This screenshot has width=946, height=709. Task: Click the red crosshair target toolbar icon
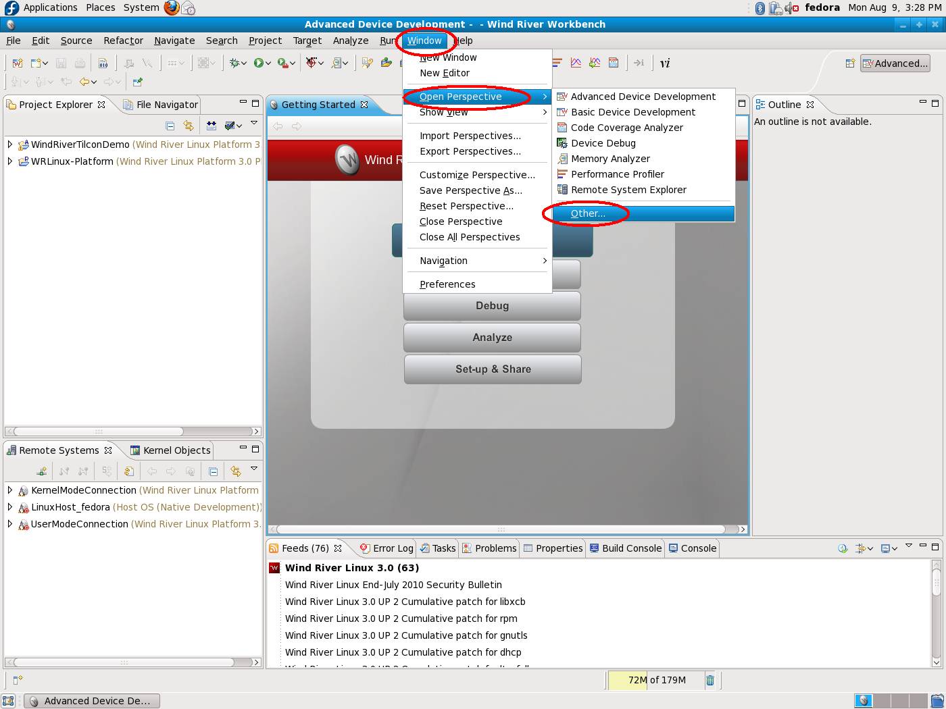tap(311, 63)
